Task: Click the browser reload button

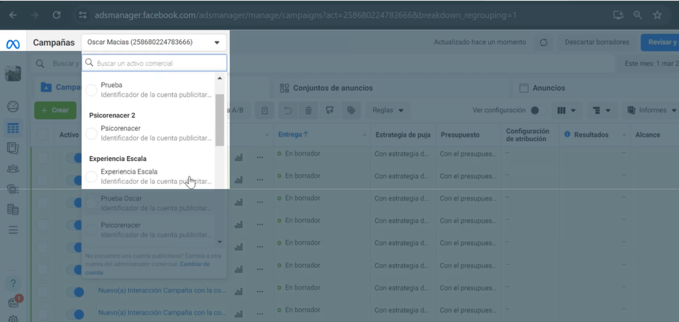Action: (x=57, y=15)
